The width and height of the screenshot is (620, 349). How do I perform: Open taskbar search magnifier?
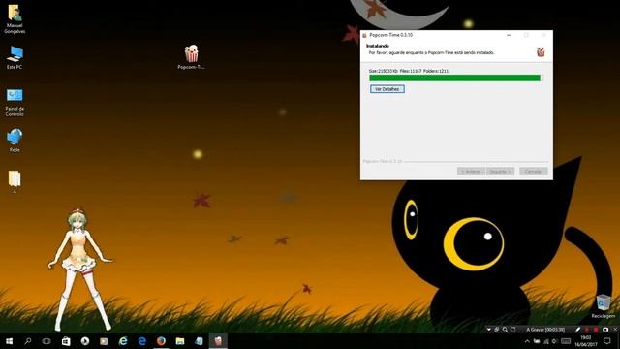point(28,341)
